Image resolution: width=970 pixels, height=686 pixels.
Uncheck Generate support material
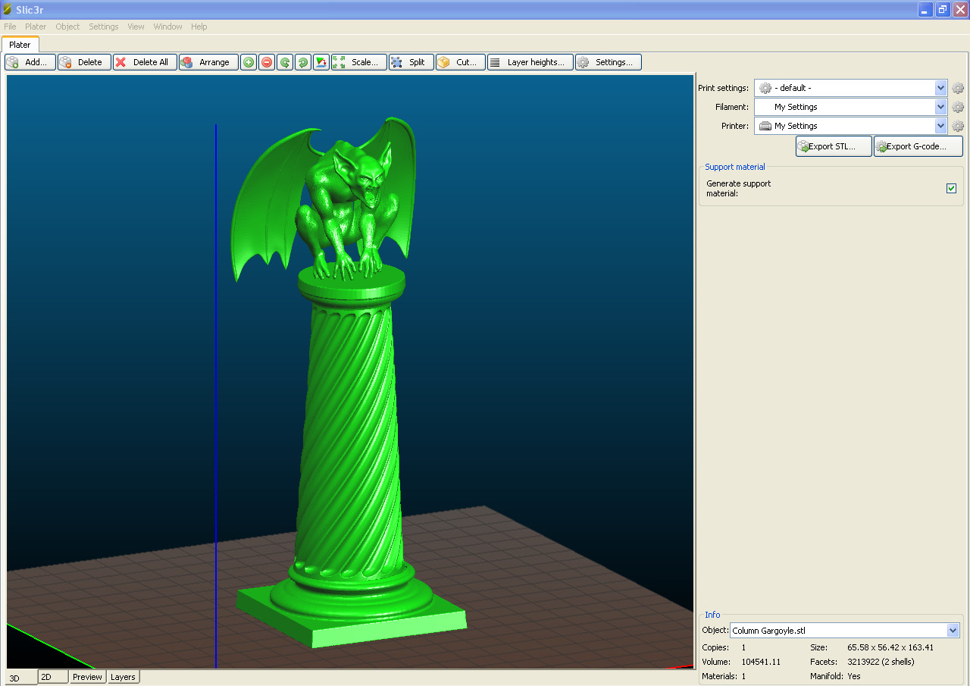[951, 188]
